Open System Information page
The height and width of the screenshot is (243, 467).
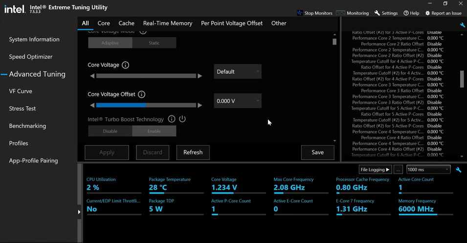pyautogui.click(x=34, y=39)
